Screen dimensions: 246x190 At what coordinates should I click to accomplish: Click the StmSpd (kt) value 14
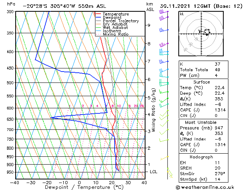217,179
